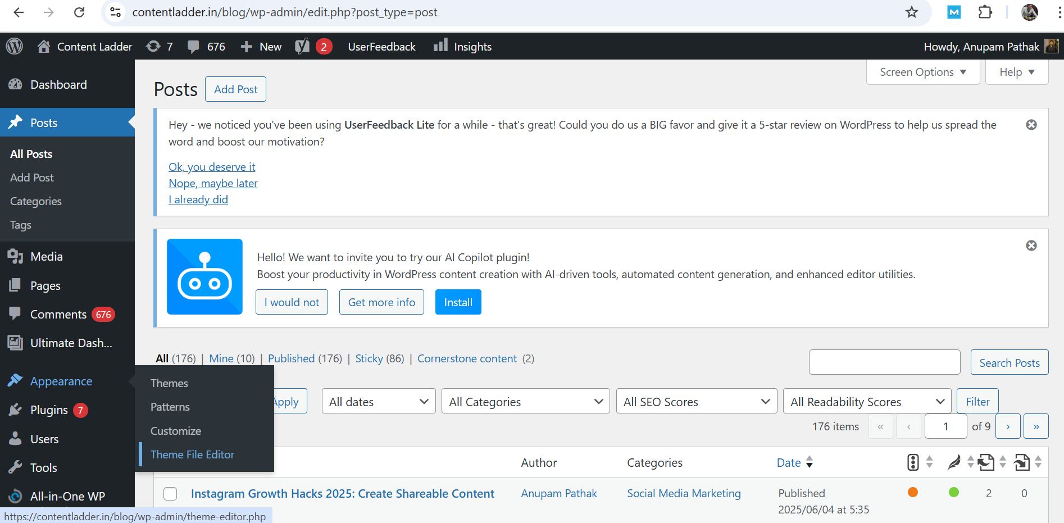This screenshot has width=1064, height=523.
Task: Open the Chrome profile avatar
Action: tap(1029, 12)
